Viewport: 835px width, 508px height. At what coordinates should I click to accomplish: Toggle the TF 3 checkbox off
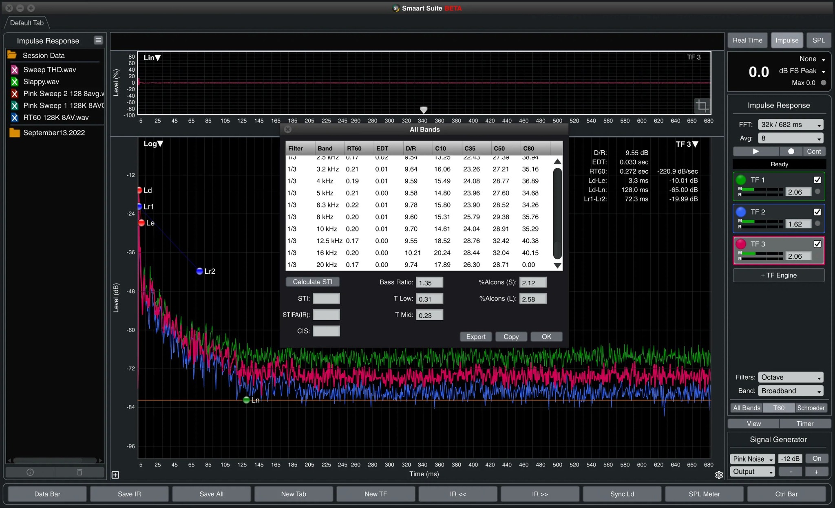[x=817, y=244]
